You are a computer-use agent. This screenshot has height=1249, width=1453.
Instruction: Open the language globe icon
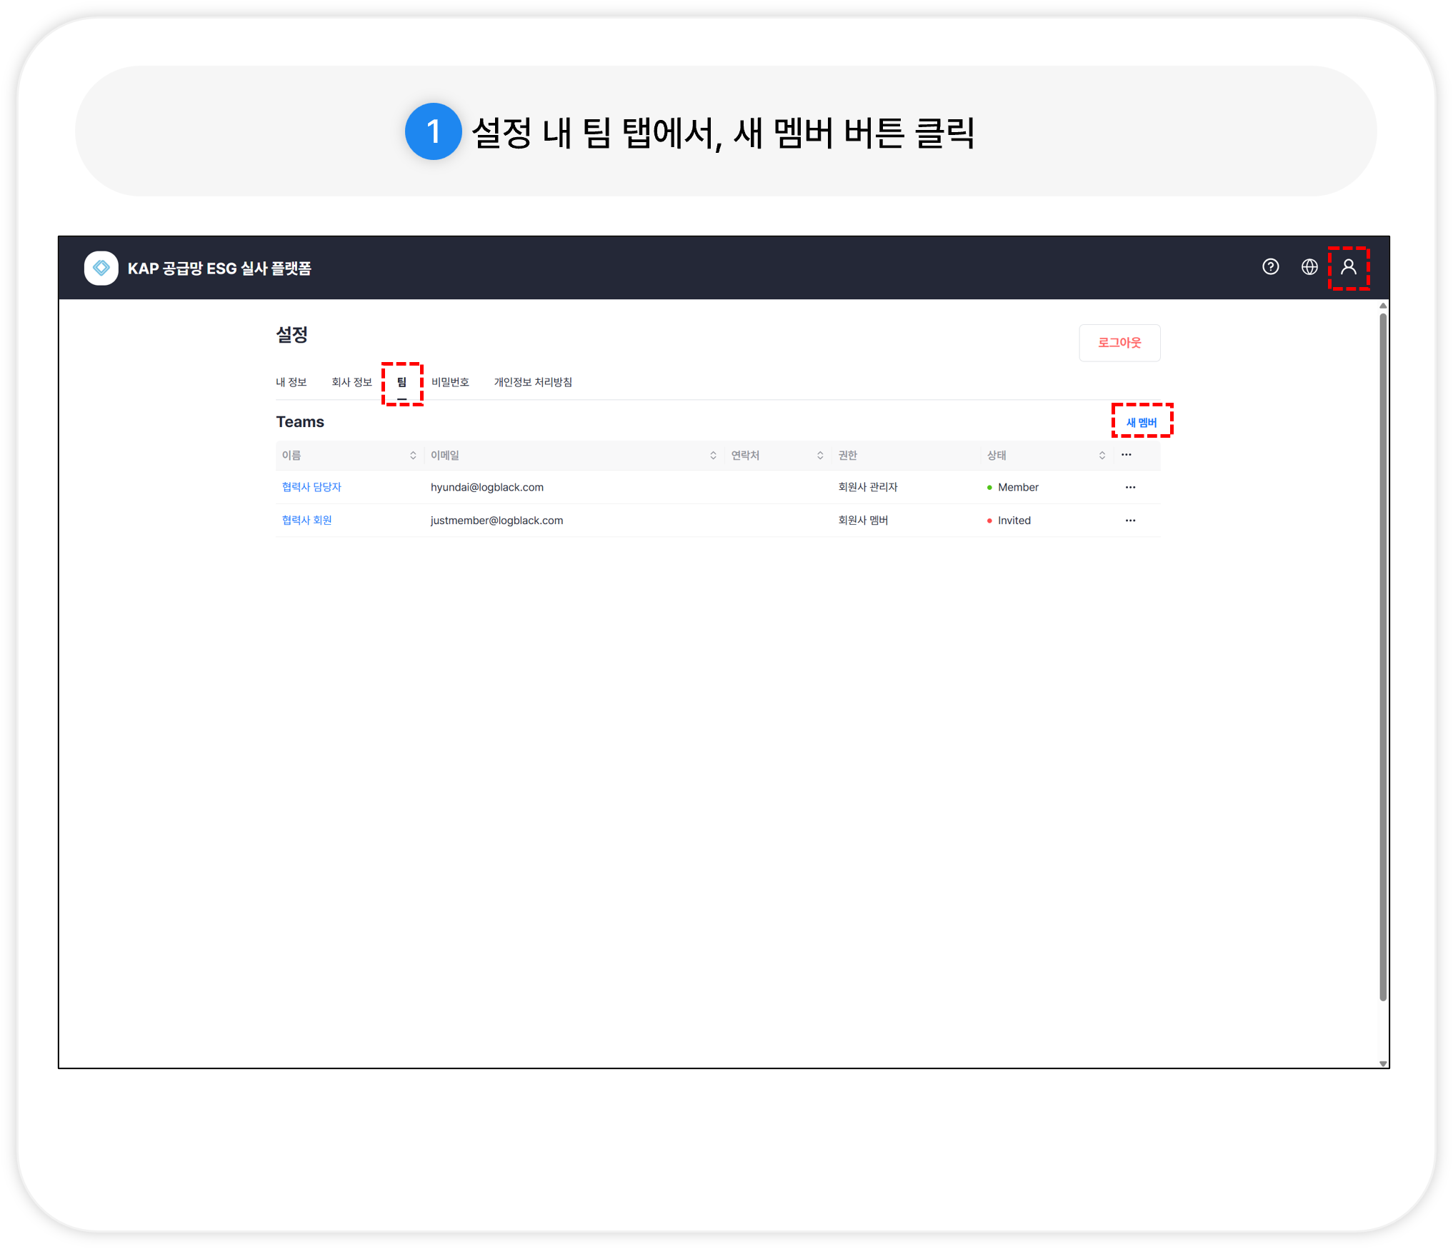point(1309,267)
